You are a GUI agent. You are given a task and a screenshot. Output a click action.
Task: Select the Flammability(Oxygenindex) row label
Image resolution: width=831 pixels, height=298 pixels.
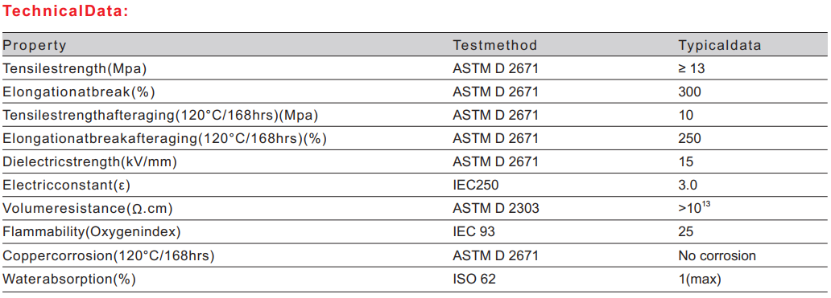93,232
